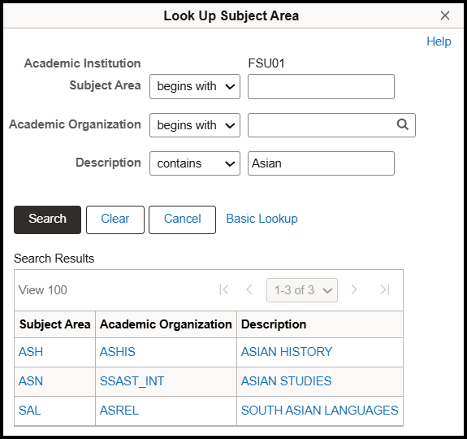Sort by Academic Organization column header

[x=166, y=324]
